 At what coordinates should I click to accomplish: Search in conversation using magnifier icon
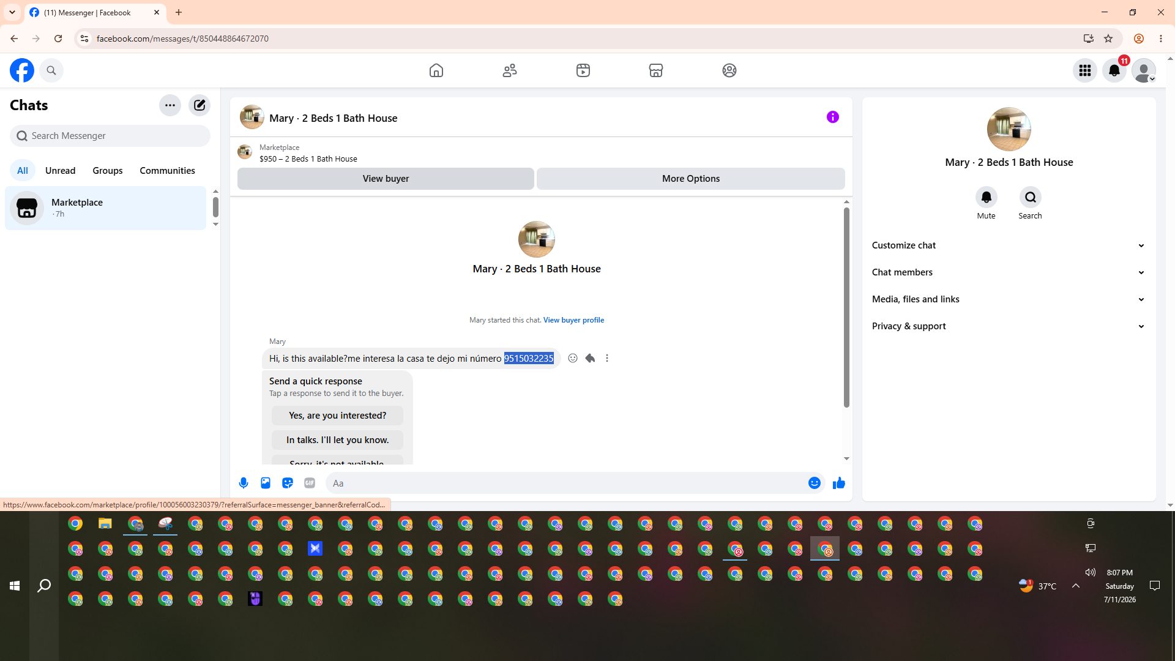(x=1031, y=197)
